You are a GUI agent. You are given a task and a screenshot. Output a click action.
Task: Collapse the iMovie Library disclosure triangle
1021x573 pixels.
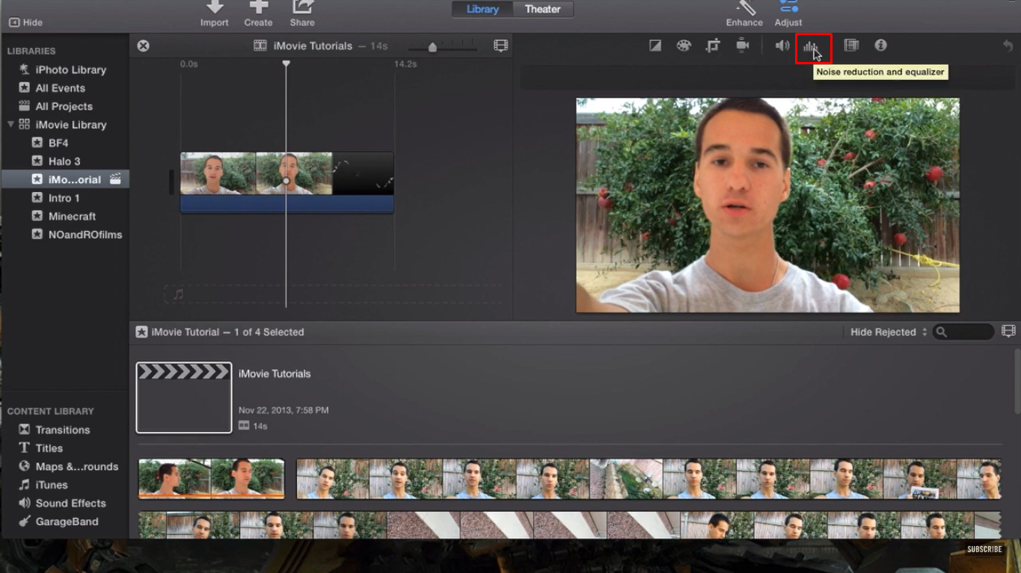(x=10, y=124)
